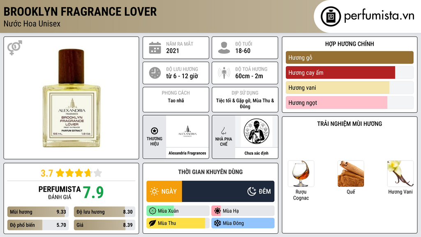Click the first yellow rating star
421x237 pixels.
click(x=60, y=173)
